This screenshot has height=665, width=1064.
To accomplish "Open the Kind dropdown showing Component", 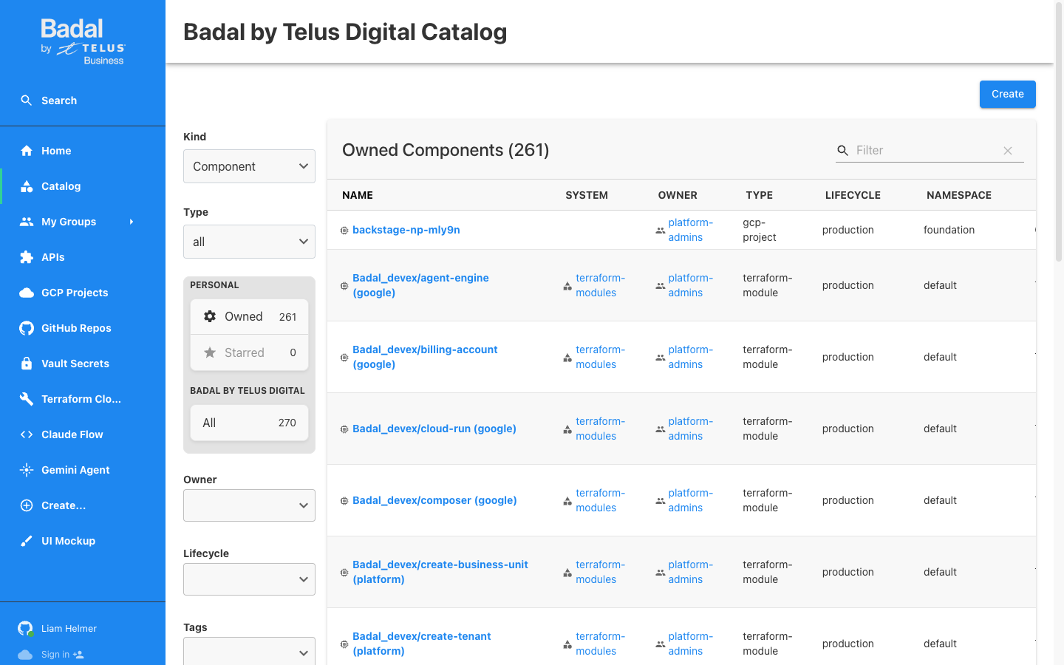I will pyautogui.click(x=249, y=166).
